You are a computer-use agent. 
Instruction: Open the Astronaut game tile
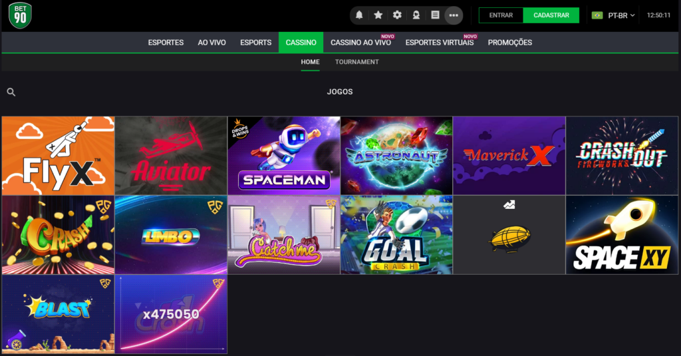coord(396,156)
